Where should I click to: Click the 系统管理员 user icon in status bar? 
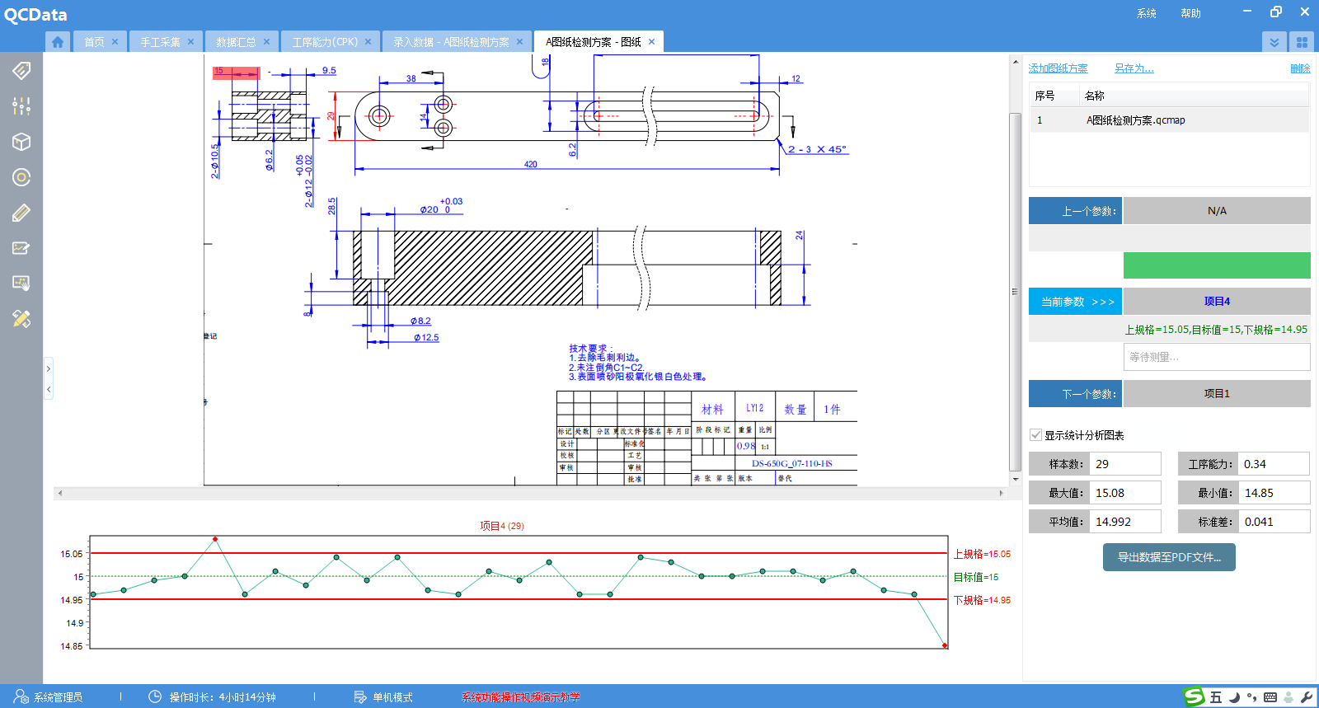point(21,696)
